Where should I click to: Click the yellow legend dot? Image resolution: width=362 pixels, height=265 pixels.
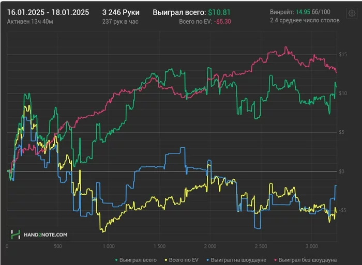(x=166, y=260)
